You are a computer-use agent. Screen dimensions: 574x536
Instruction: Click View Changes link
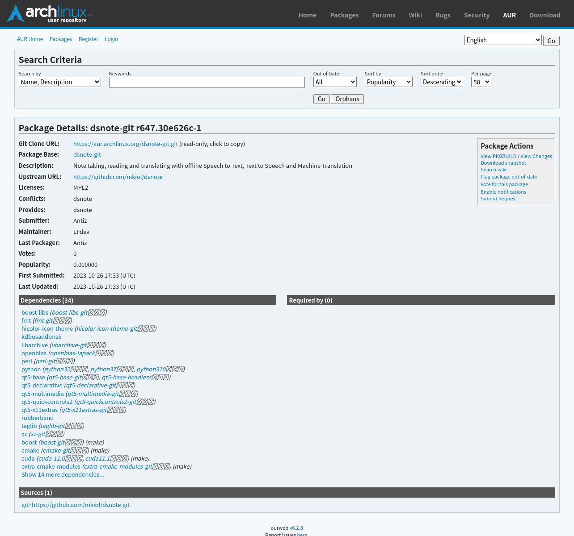point(536,156)
